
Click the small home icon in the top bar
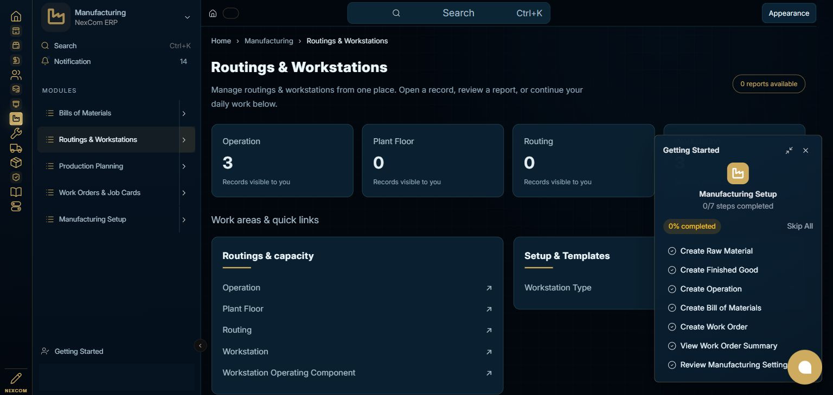pos(213,14)
